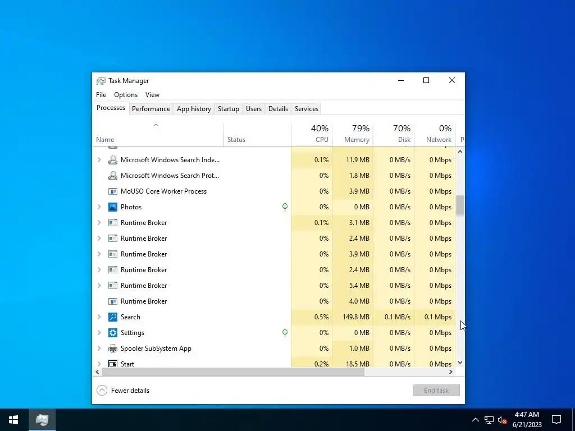Select the Processes tab
Screen dimensions: 575x431
coord(111,108)
